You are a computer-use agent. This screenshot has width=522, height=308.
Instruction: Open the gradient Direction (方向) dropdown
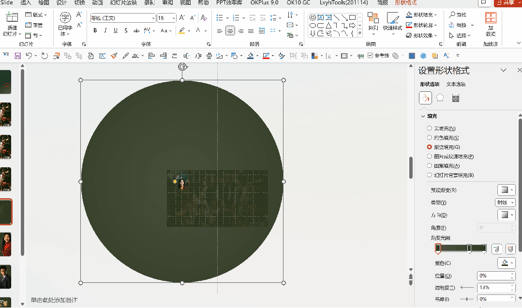(x=507, y=215)
